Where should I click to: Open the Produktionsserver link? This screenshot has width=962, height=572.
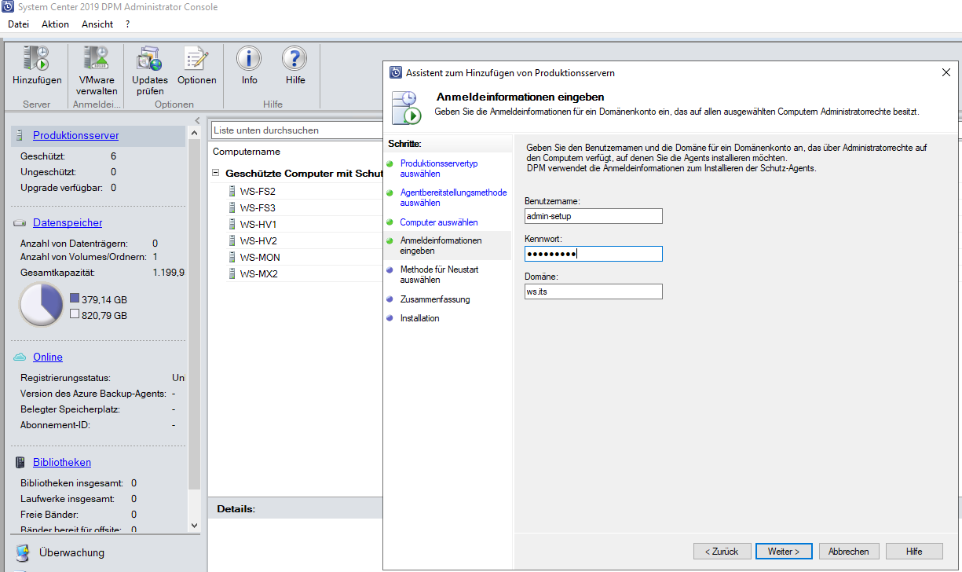pyautogui.click(x=76, y=136)
